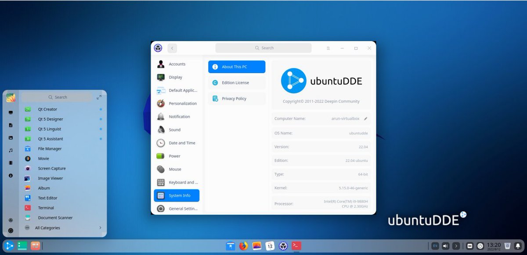Open Power settings
This screenshot has height=255, width=527.
(x=177, y=156)
